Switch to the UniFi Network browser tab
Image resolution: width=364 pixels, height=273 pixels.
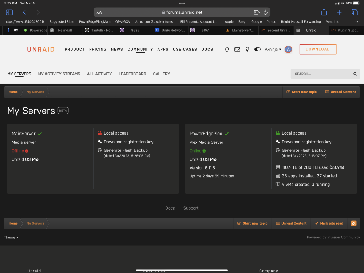(x=170, y=31)
